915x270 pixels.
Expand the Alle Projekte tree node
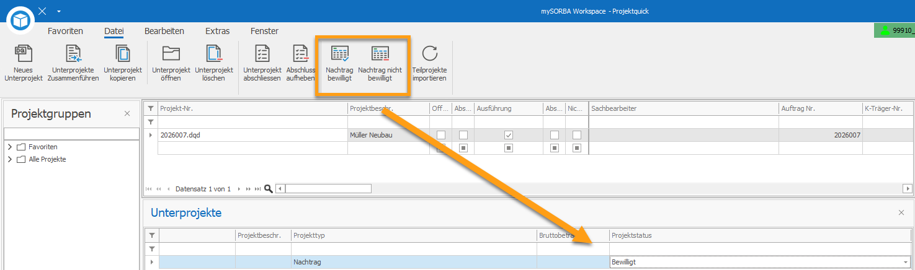click(10, 159)
